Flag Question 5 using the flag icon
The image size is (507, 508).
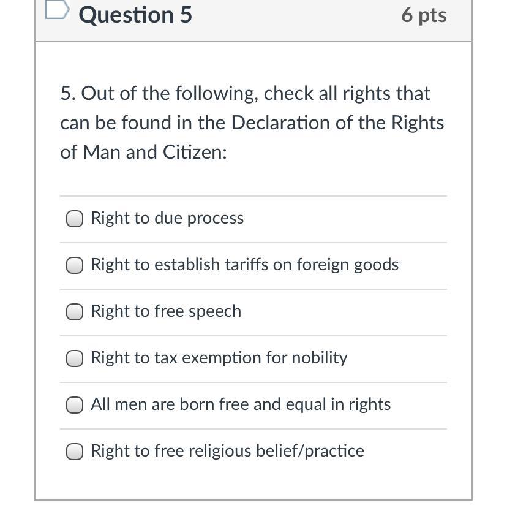(56, 10)
